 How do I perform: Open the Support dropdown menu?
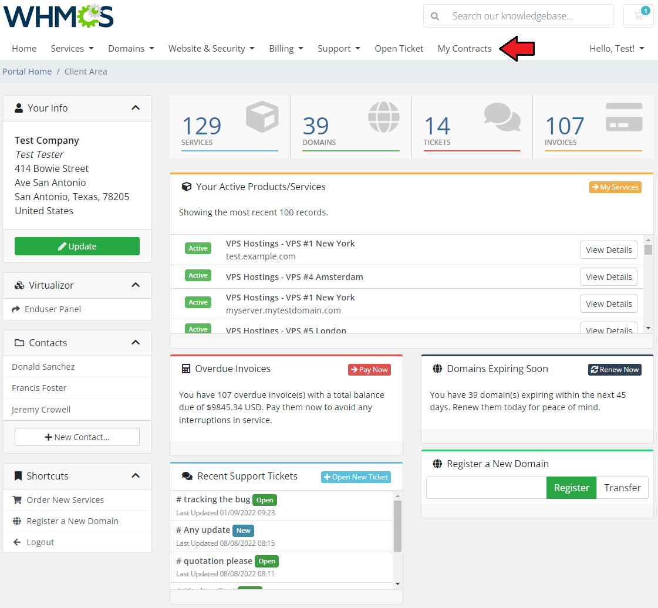click(x=339, y=49)
